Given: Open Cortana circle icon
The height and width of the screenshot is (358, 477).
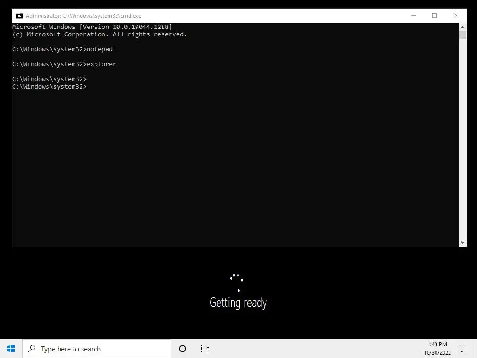Looking at the screenshot, I should click(x=183, y=349).
